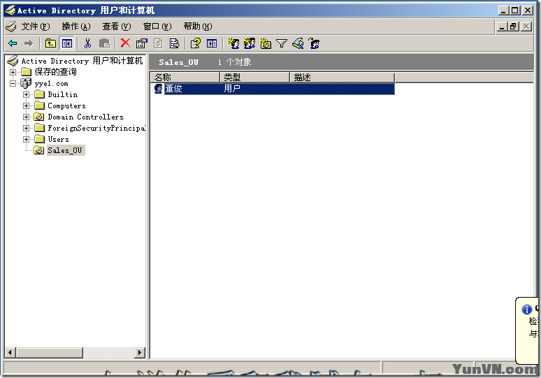Viewport: 541px width, 378px height.
Task: Select 保存的查询 in the tree
Action: tap(55, 72)
